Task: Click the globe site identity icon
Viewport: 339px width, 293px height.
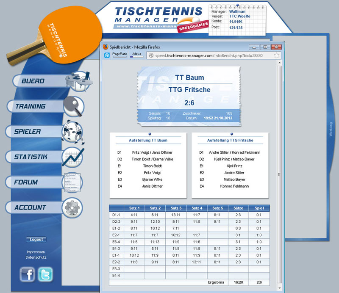Action: 151,55
